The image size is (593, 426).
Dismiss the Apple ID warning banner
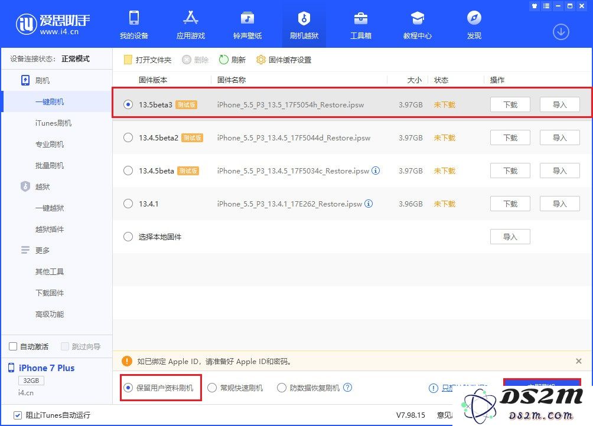click(x=579, y=361)
